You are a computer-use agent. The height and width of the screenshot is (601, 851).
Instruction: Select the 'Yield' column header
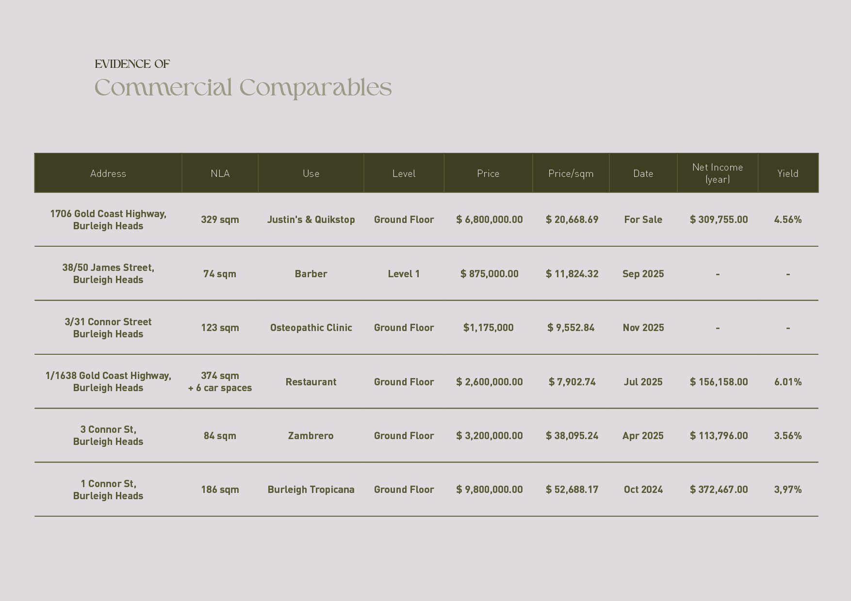(x=787, y=174)
